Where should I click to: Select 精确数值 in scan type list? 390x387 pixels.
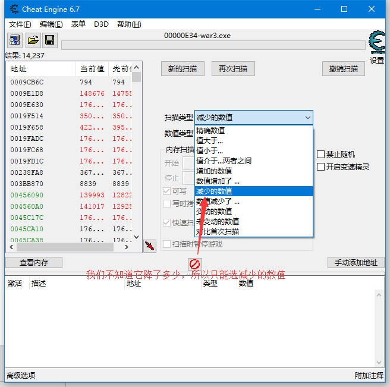(254, 130)
